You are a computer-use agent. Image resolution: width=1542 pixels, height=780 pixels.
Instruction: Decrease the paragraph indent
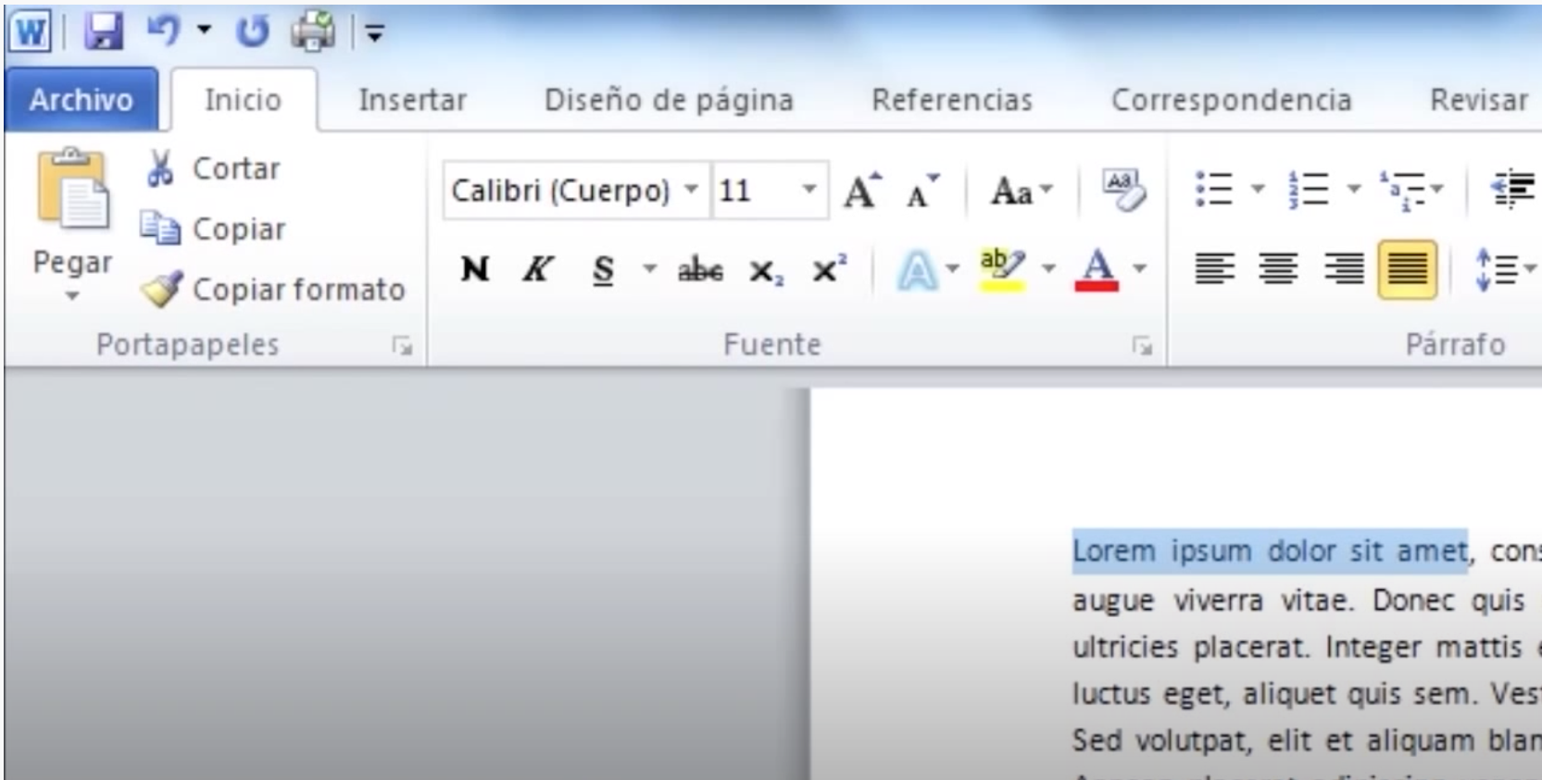click(x=1513, y=190)
